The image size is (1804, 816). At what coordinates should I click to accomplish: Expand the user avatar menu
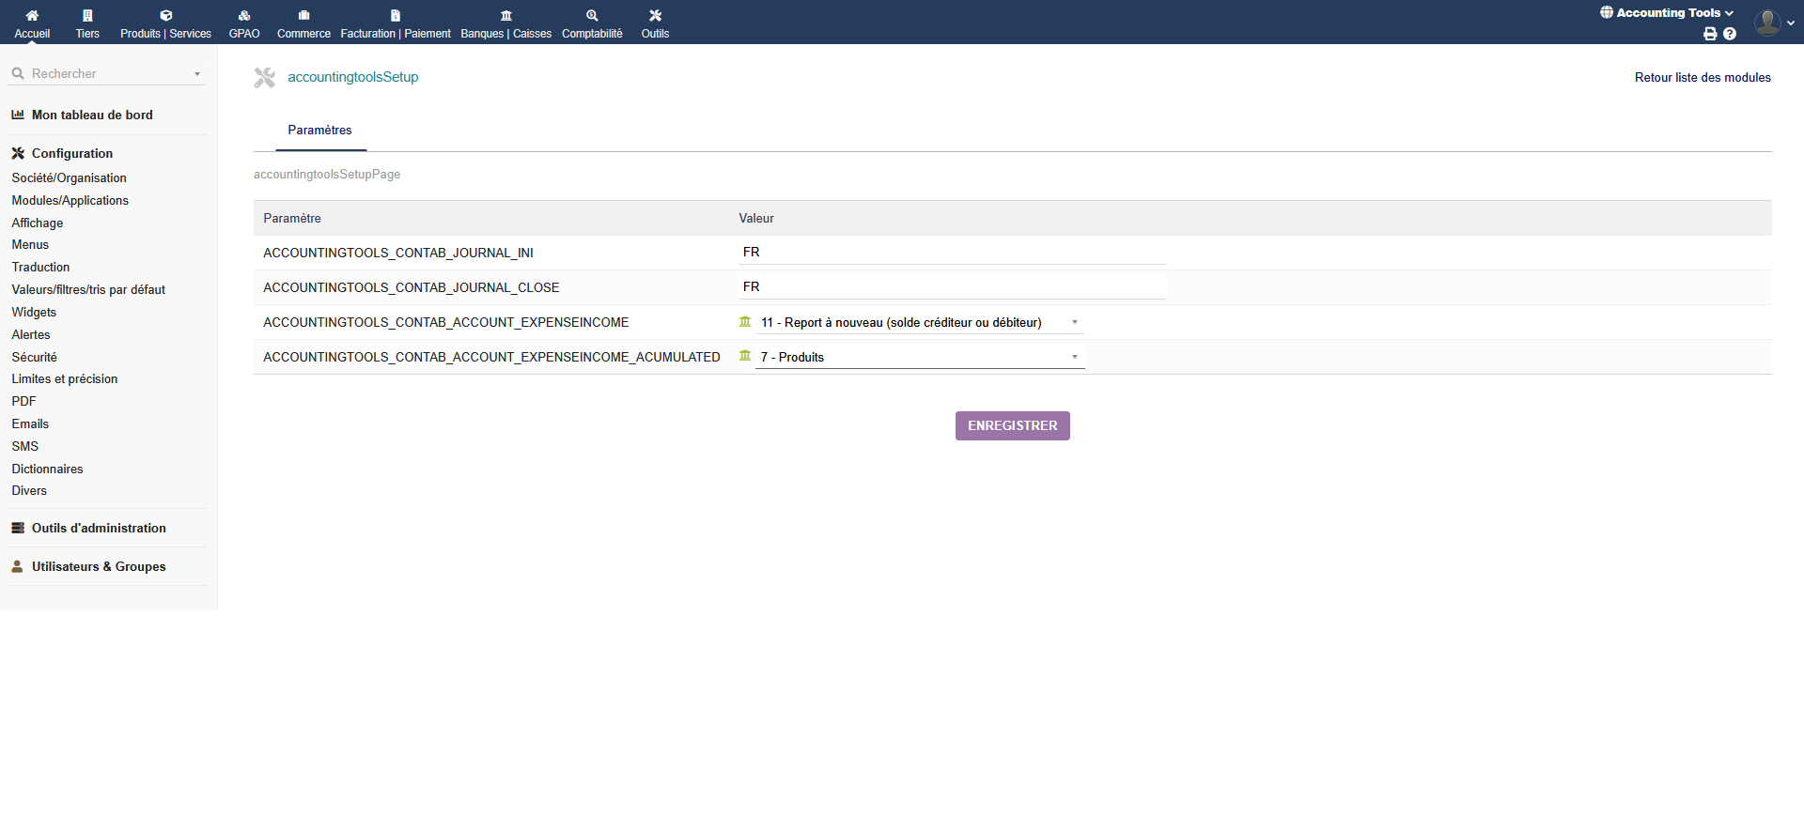click(1773, 23)
